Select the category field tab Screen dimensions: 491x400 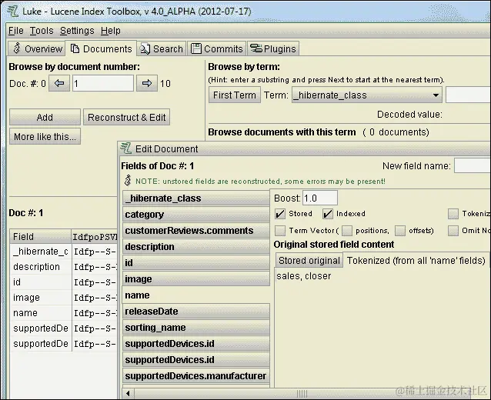[x=196, y=215]
